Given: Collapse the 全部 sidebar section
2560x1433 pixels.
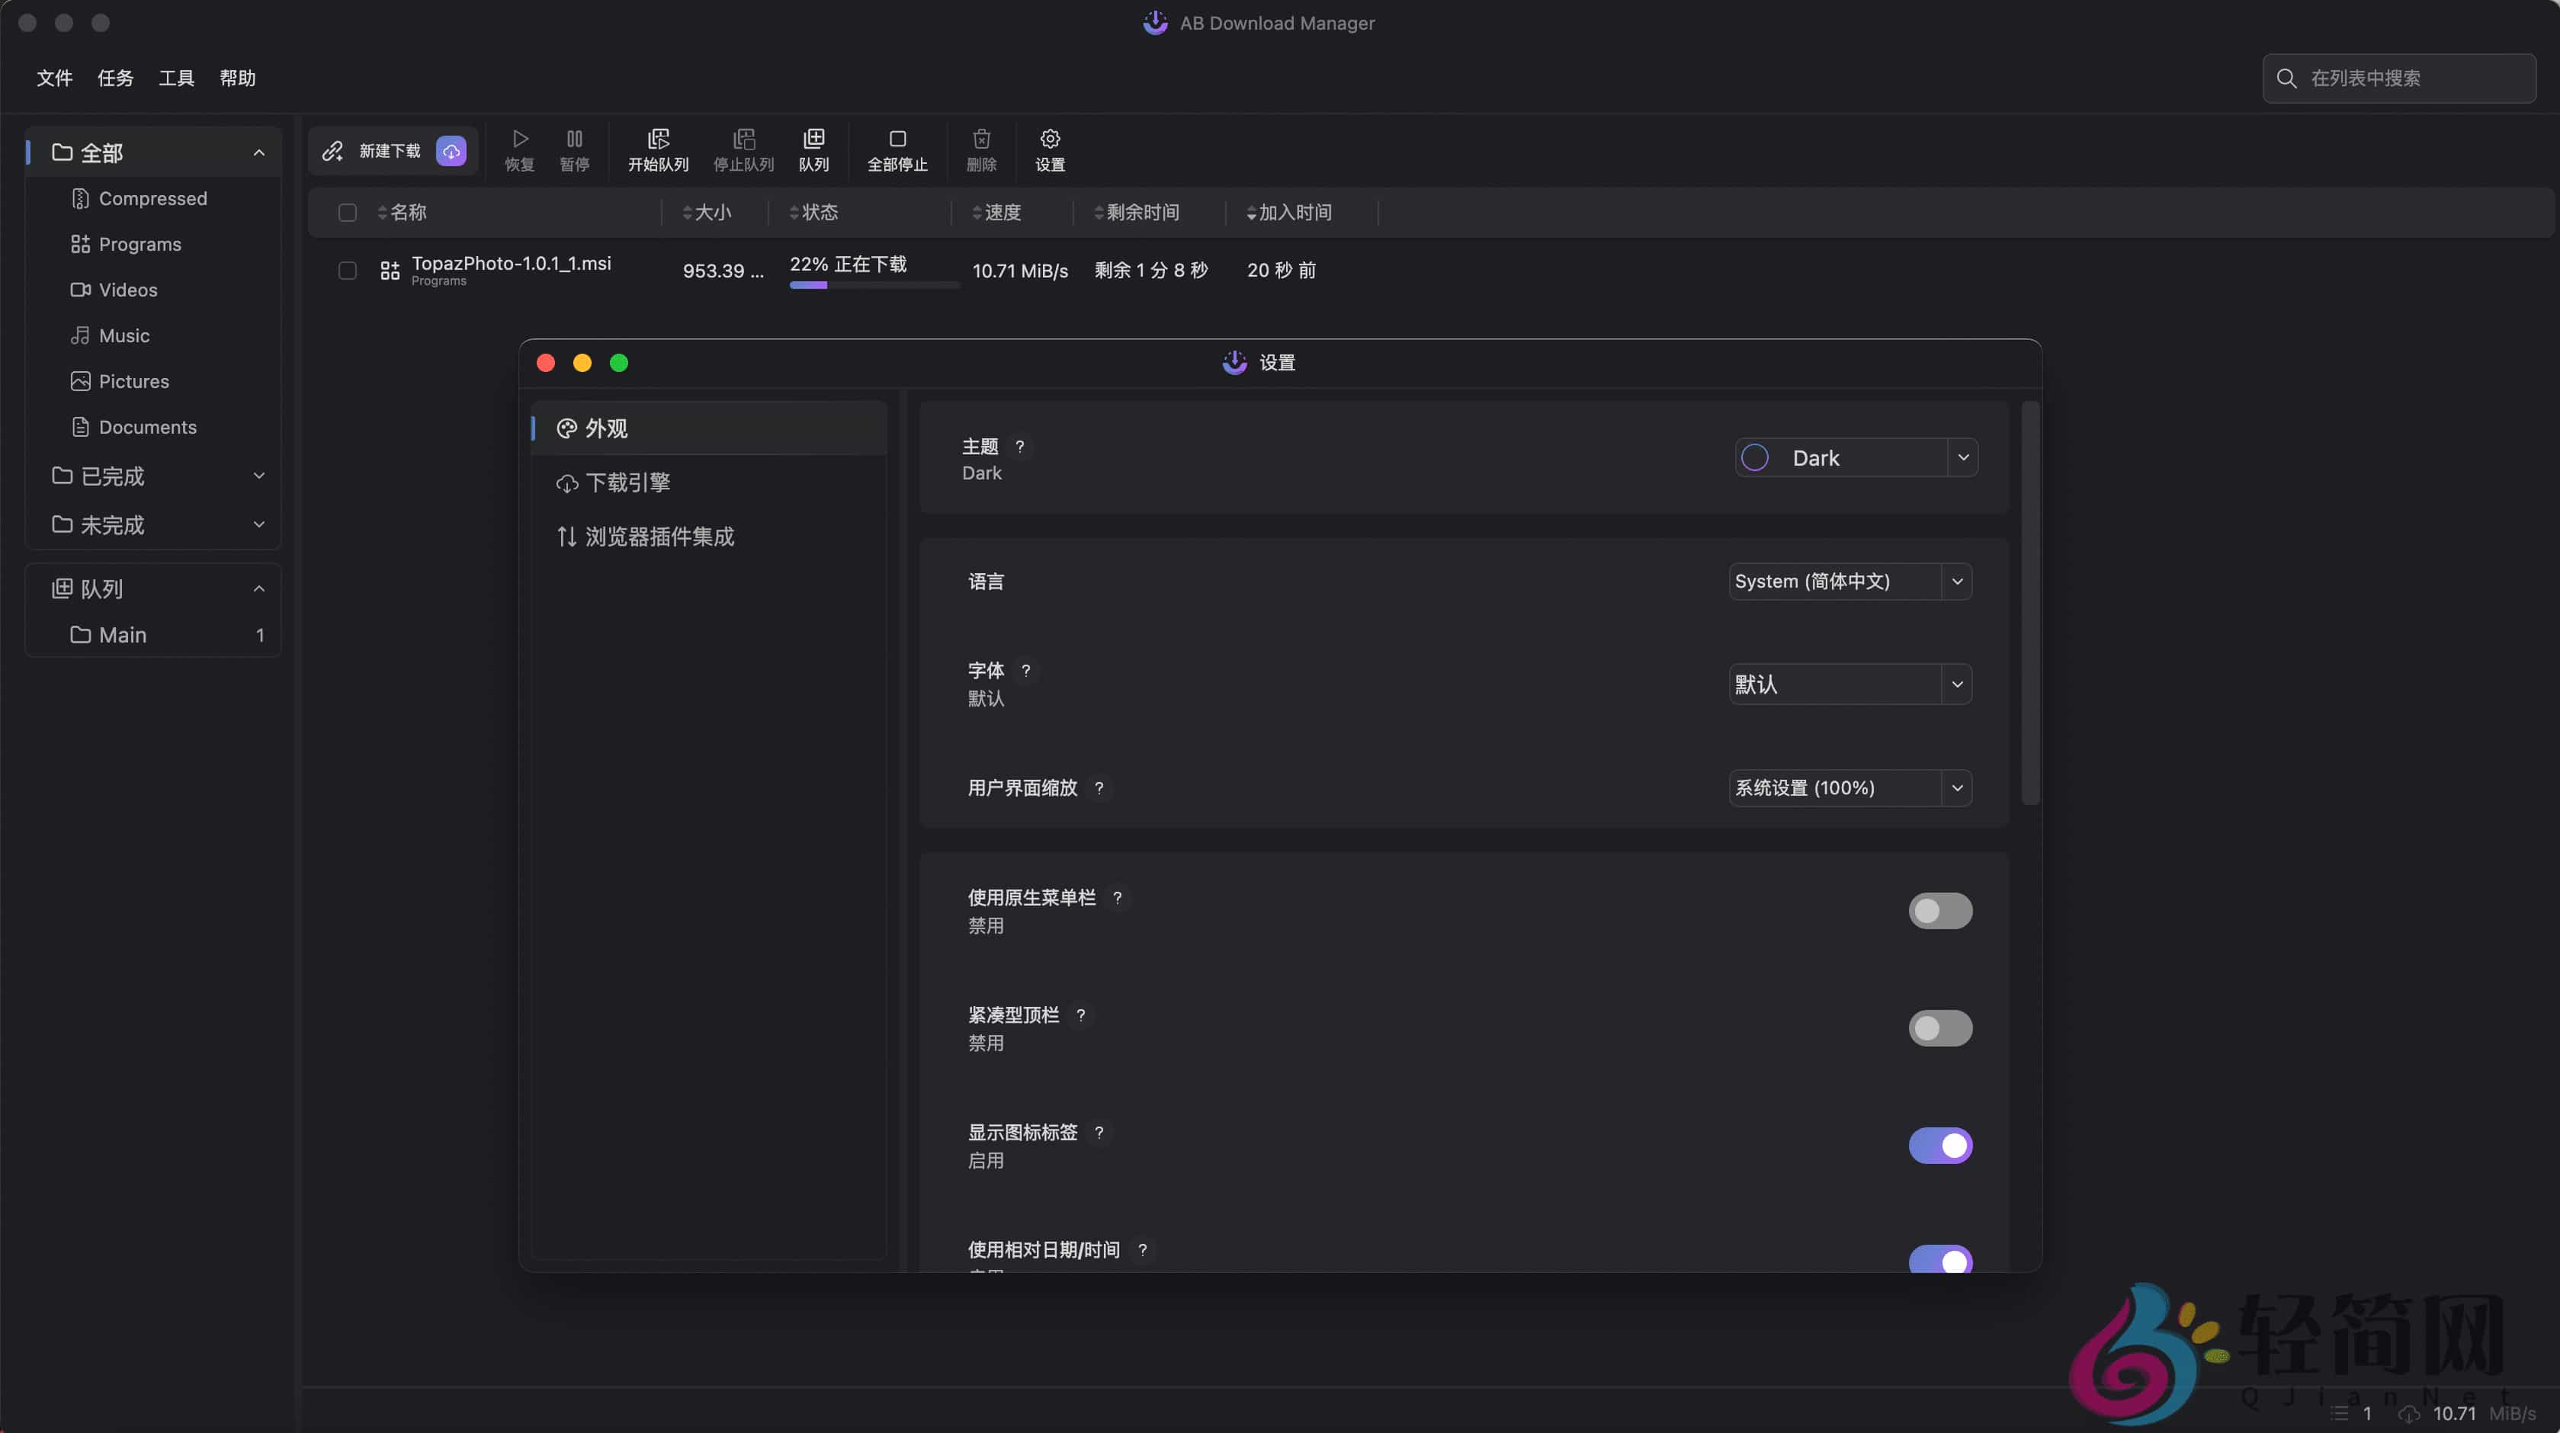Looking at the screenshot, I should (x=259, y=152).
